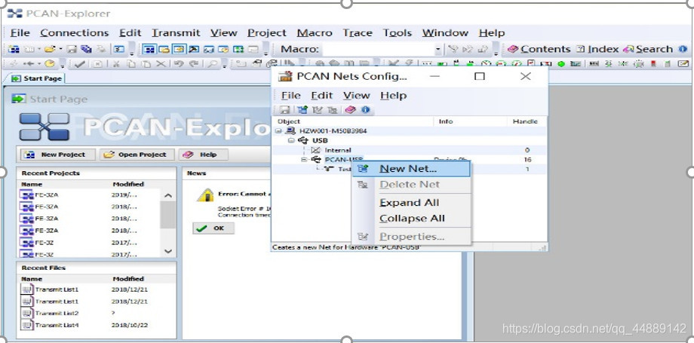Click the Delete X icon in the edit toolbar
694x343 pixels.
(x=161, y=64)
